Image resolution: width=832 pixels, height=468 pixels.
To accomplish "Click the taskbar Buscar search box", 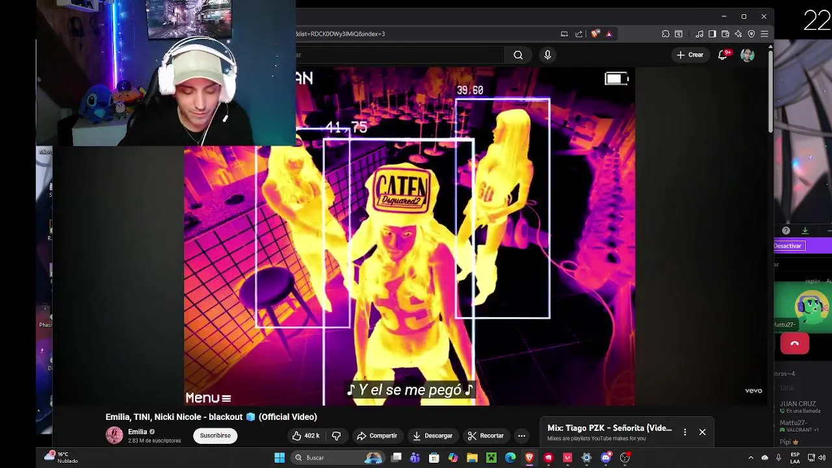I will [337, 458].
